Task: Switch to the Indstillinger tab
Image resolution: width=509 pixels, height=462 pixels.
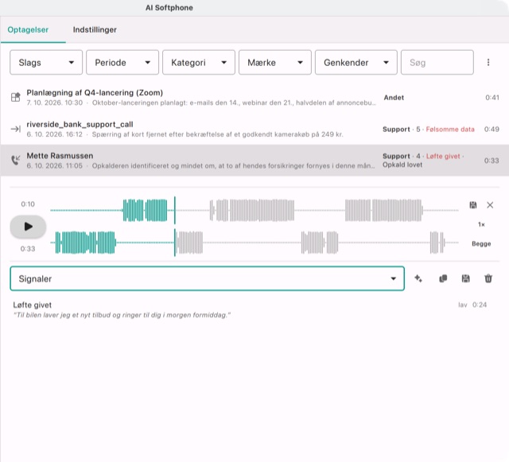Action: [95, 29]
